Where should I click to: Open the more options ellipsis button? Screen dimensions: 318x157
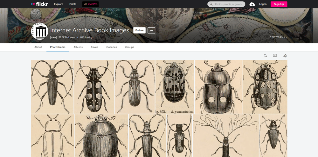pos(151,30)
